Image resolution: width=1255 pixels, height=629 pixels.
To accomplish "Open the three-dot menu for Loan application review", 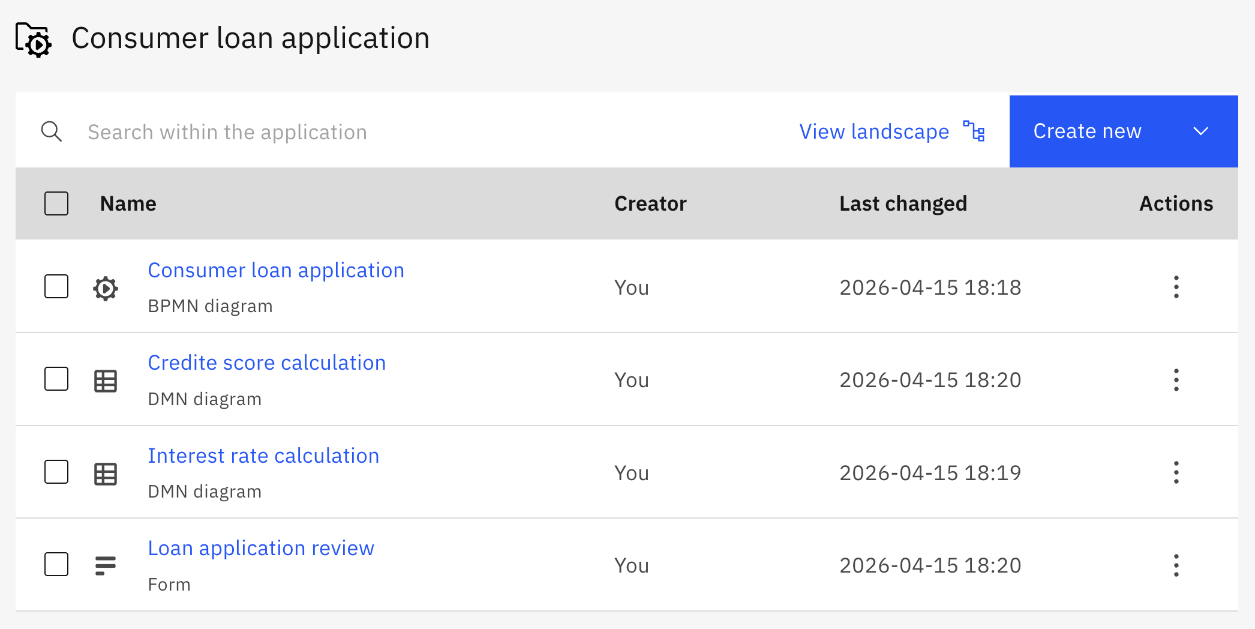I will coord(1176,565).
